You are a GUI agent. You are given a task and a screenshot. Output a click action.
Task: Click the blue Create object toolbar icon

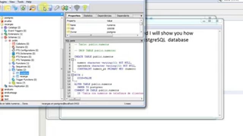point(15,8)
